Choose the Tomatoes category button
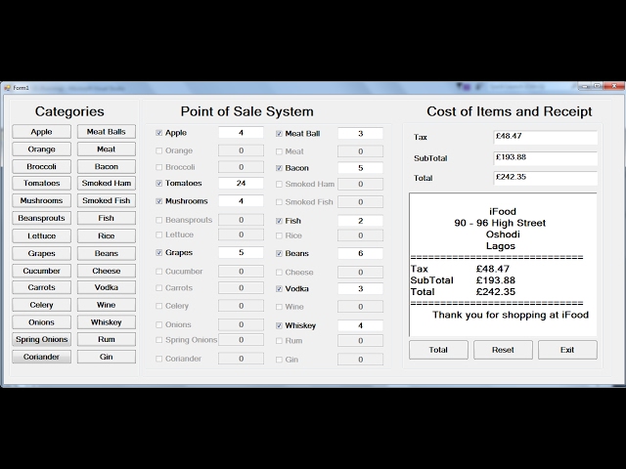This screenshot has height=469, width=626. click(41, 183)
